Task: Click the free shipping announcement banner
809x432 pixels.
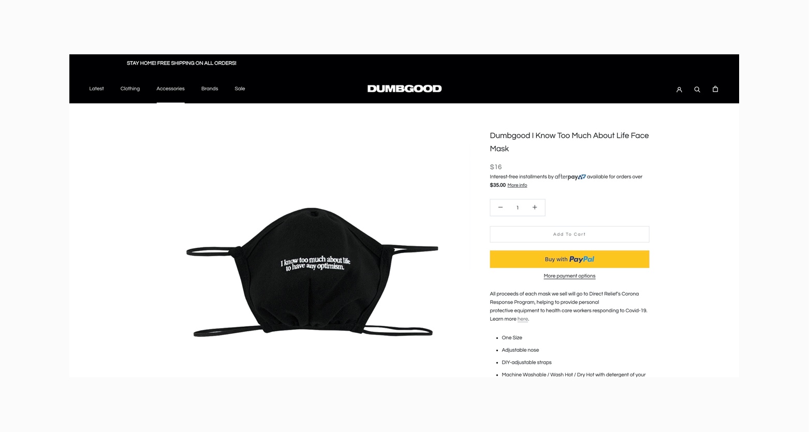Action: pyautogui.click(x=181, y=63)
